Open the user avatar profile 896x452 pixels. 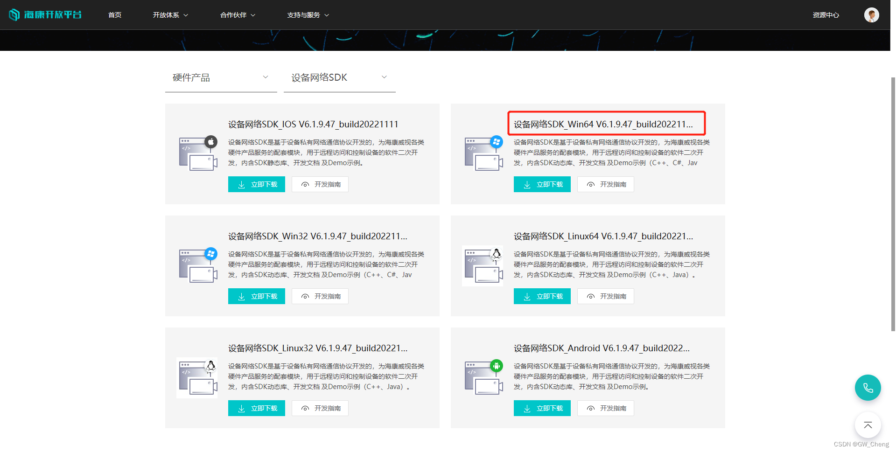tap(871, 15)
